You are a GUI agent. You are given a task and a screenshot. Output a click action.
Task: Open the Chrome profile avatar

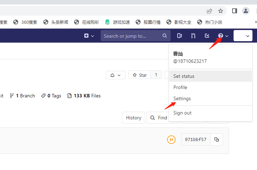click(246, 11)
